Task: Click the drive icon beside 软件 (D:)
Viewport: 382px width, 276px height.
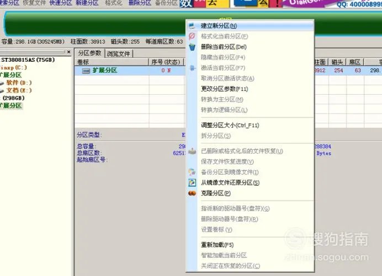Action: [x=2, y=83]
